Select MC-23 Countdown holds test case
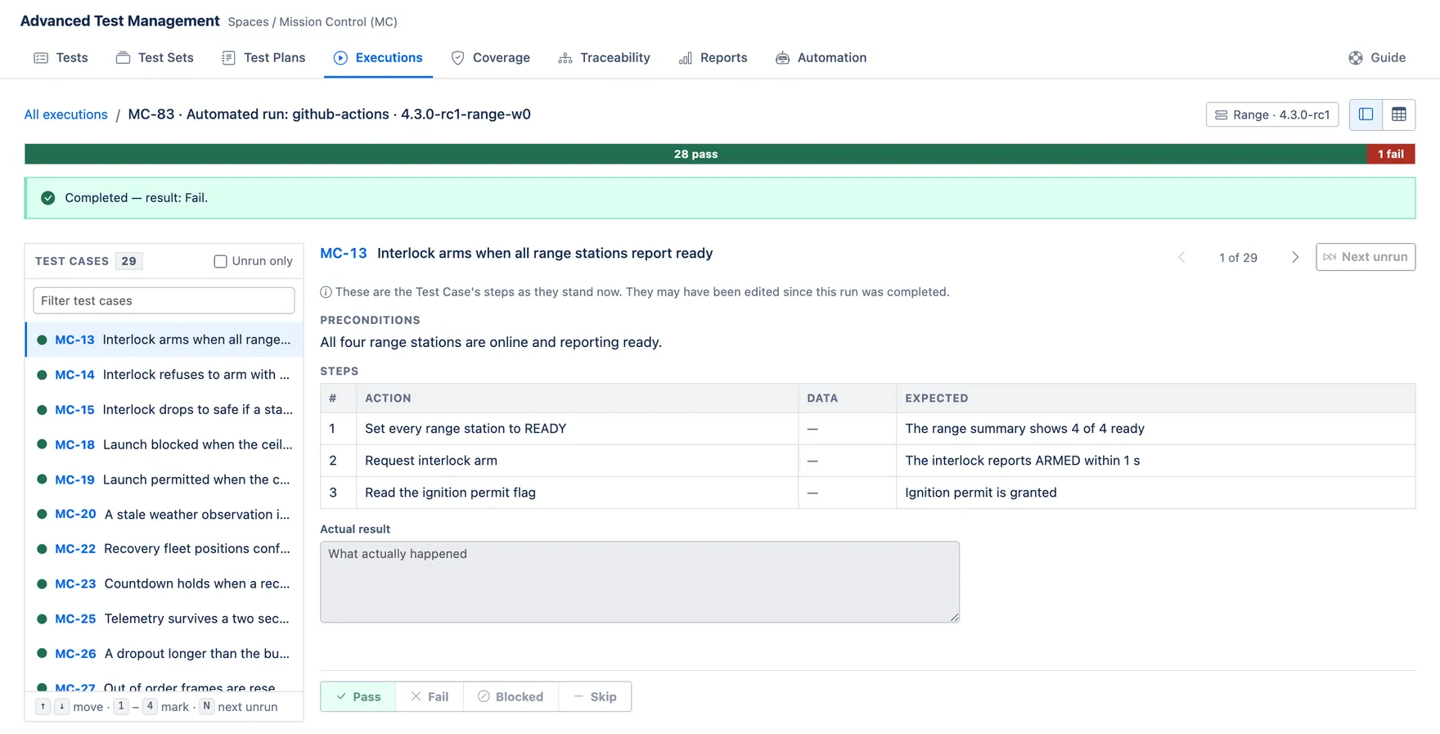 pos(164,584)
